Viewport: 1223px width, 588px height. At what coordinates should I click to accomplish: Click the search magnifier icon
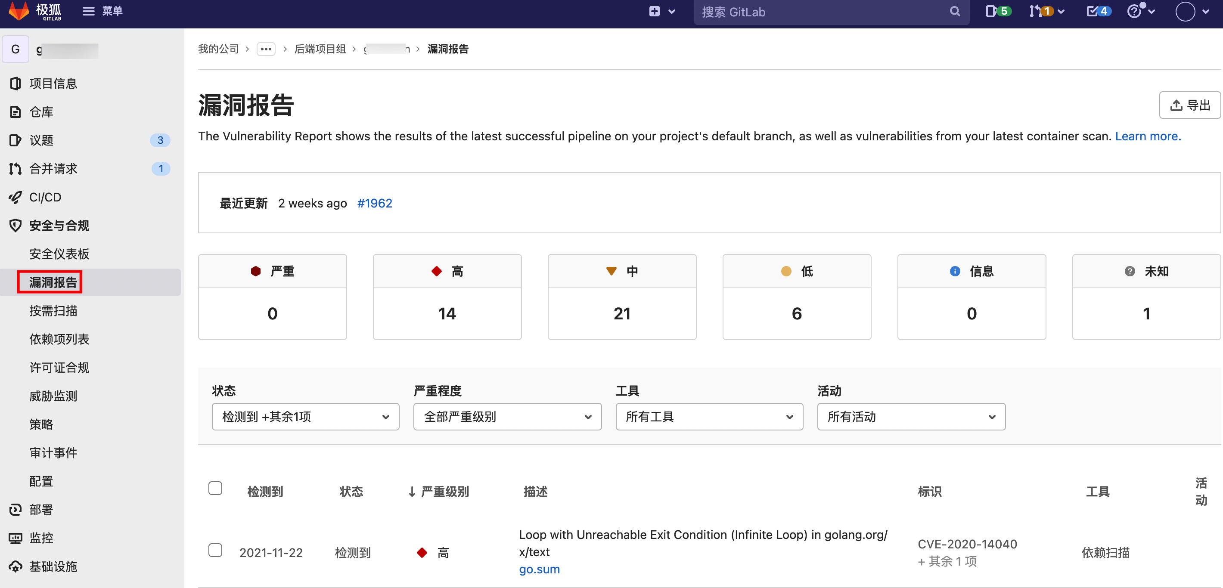(x=955, y=11)
